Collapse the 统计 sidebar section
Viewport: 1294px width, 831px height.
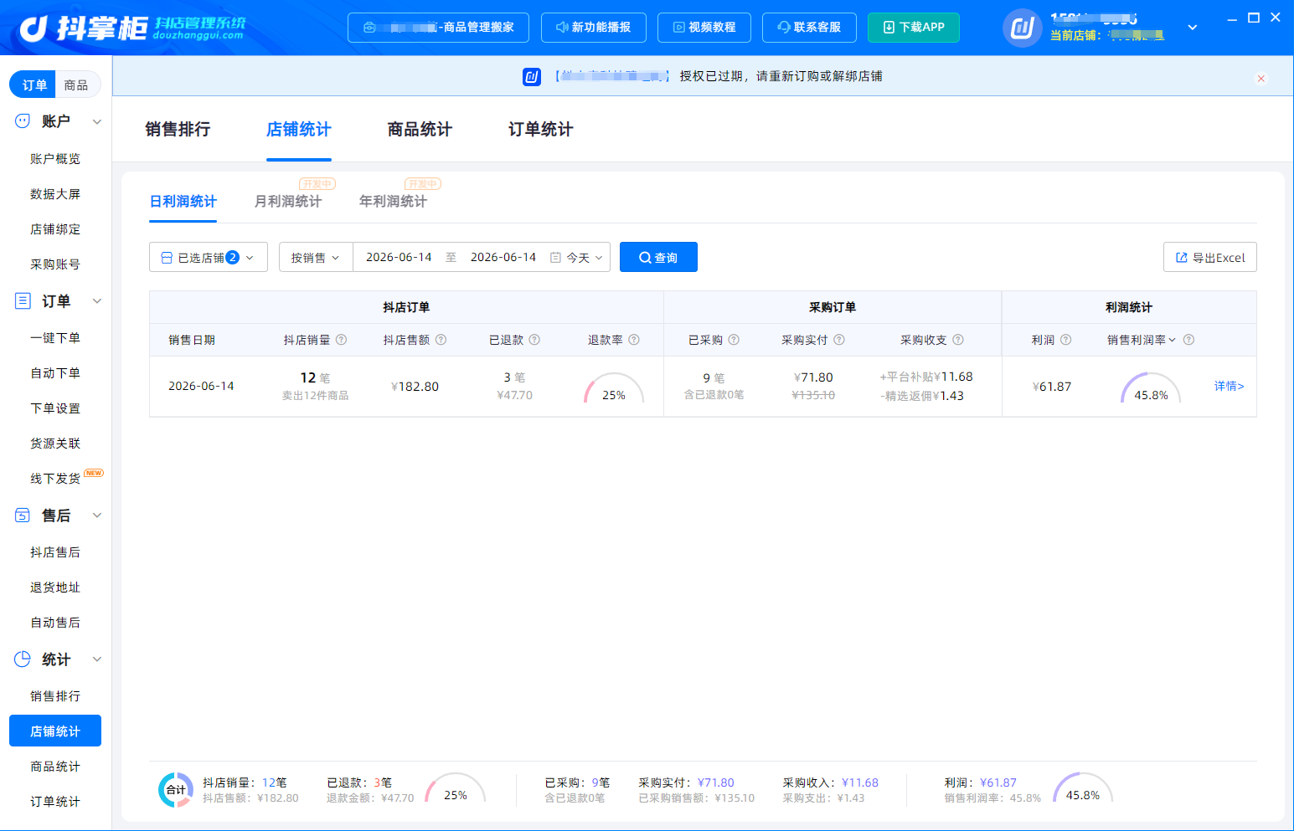pos(97,659)
